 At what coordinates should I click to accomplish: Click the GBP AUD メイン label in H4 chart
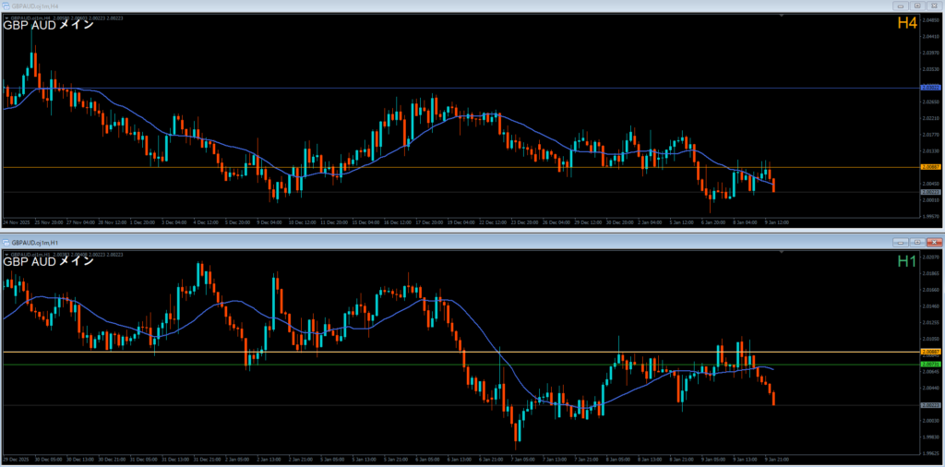48,25
